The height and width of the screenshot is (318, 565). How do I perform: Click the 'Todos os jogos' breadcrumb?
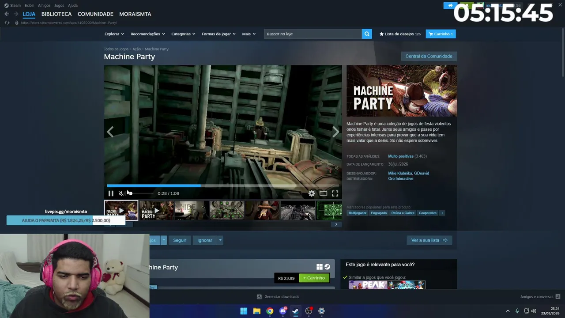pyautogui.click(x=116, y=49)
